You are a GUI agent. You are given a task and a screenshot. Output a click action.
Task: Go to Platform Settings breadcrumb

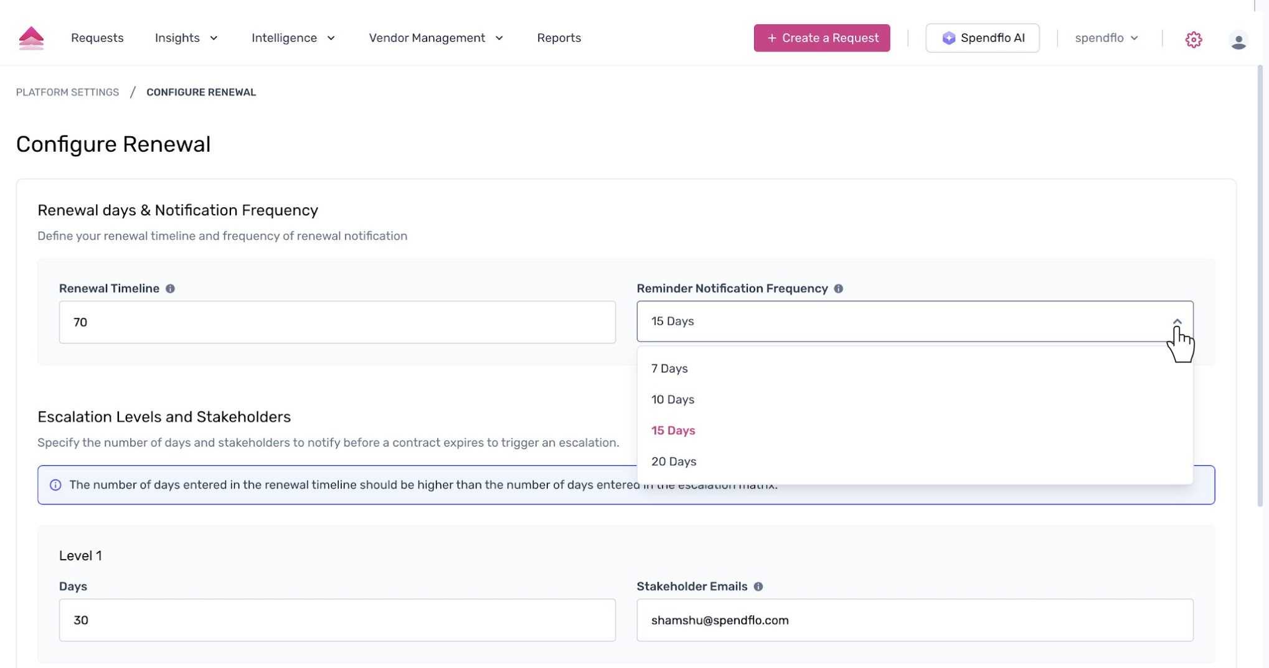pos(67,92)
